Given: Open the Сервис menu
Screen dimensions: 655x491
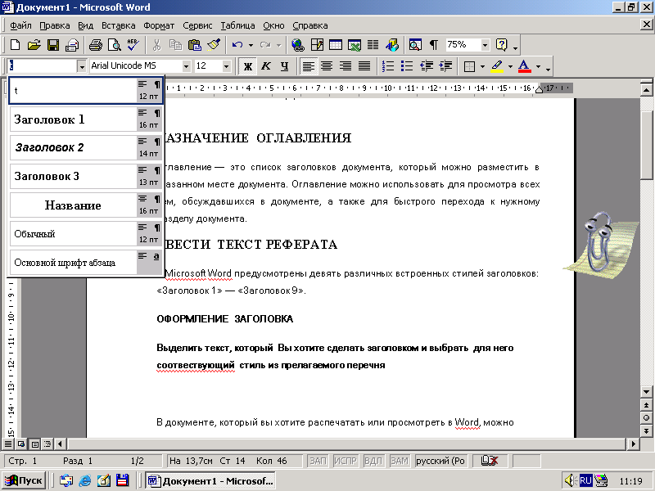Looking at the screenshot, I should point(197,25).
